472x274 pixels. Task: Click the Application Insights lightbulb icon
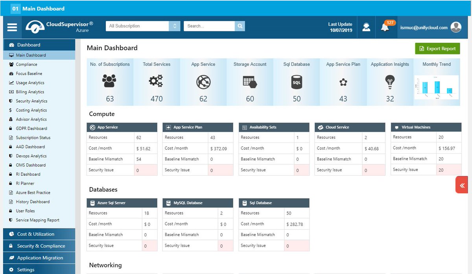click(x=390, y=82)
